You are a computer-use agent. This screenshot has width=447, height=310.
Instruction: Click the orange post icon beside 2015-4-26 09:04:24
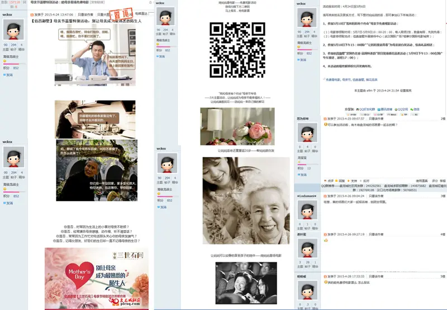coord(325,196)
